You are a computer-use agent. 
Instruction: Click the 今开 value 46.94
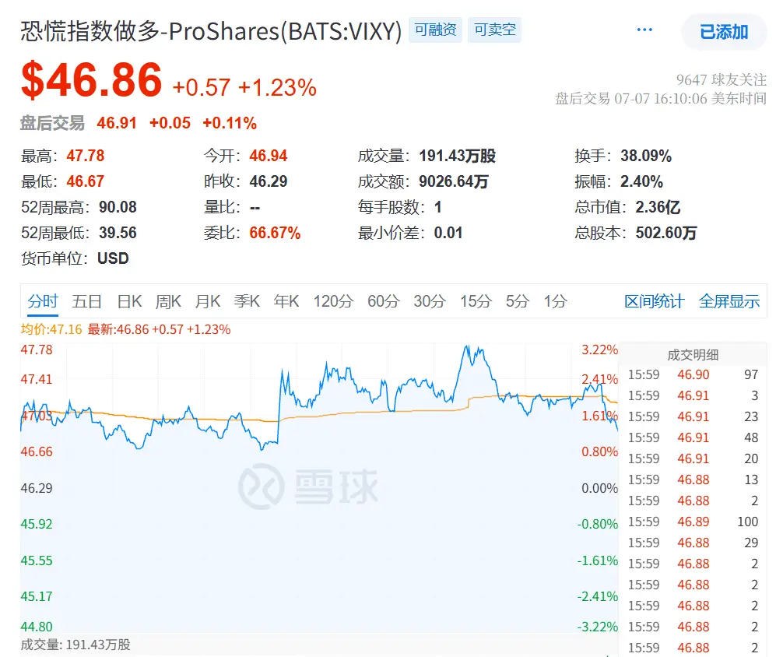[269, 156]
